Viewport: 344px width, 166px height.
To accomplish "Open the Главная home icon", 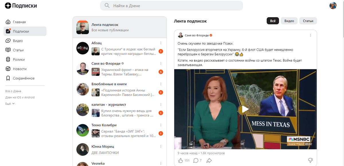I will tap(8, 22).
